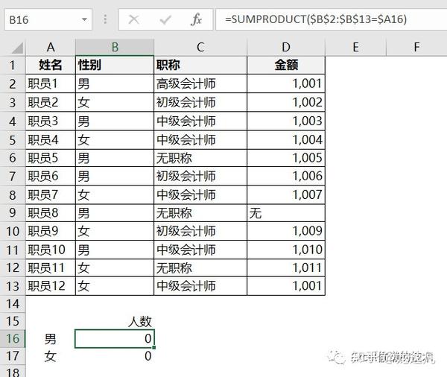Click into the SUMPRODUCT formula input

point(332,19)
